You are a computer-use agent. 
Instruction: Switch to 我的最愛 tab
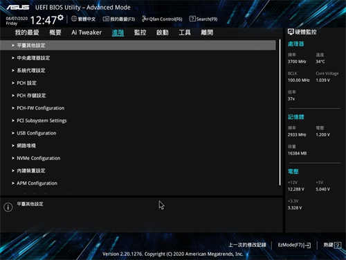27,33
